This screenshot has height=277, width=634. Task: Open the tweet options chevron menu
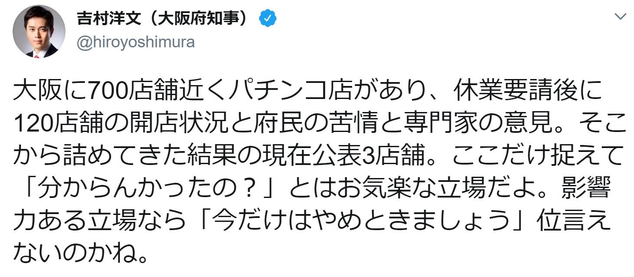621,17
